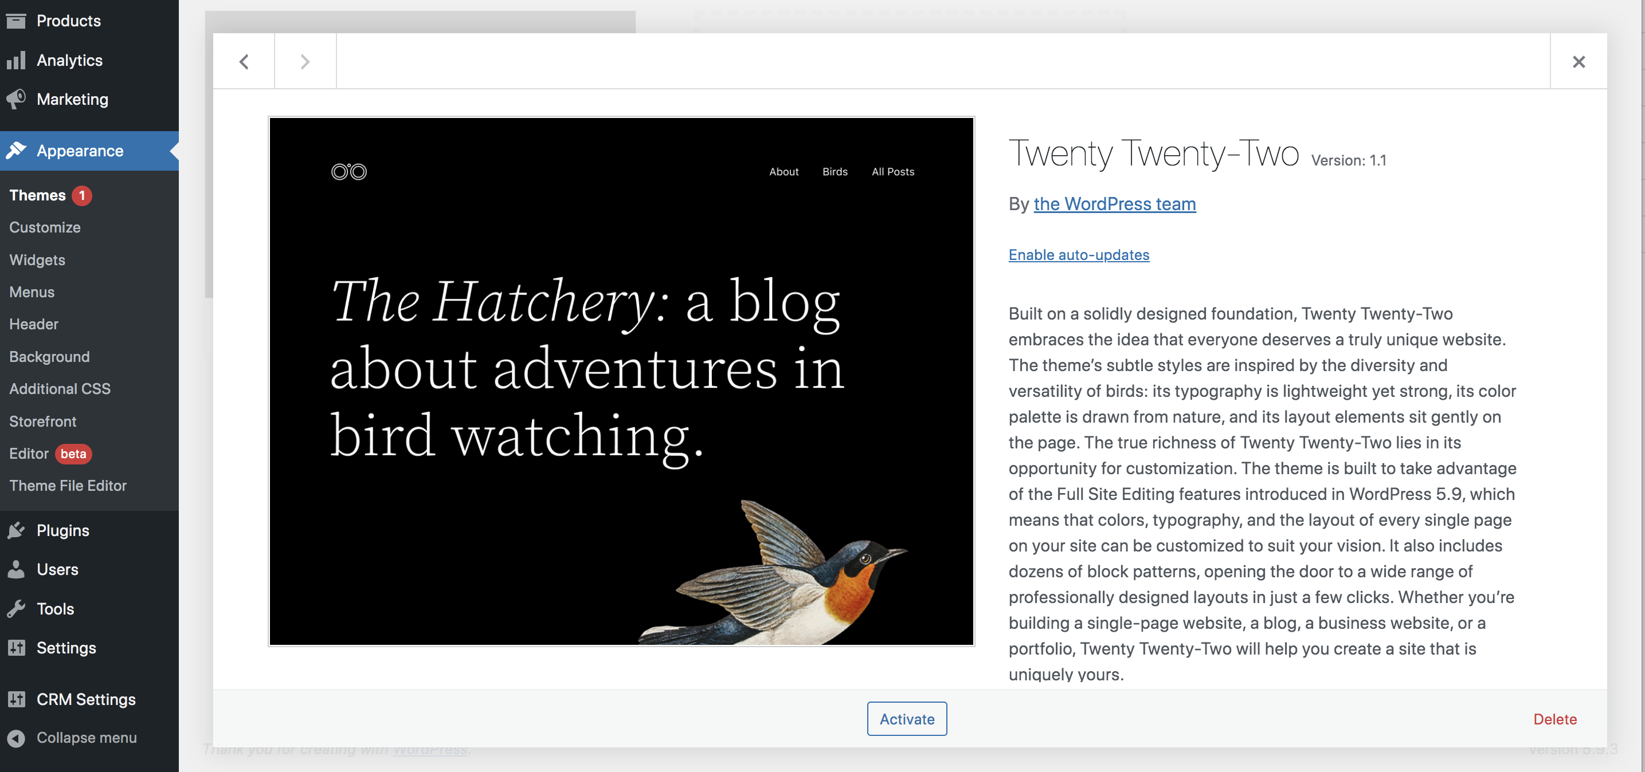
Task: Select the Customize menu option
Action: pos(44,227)
